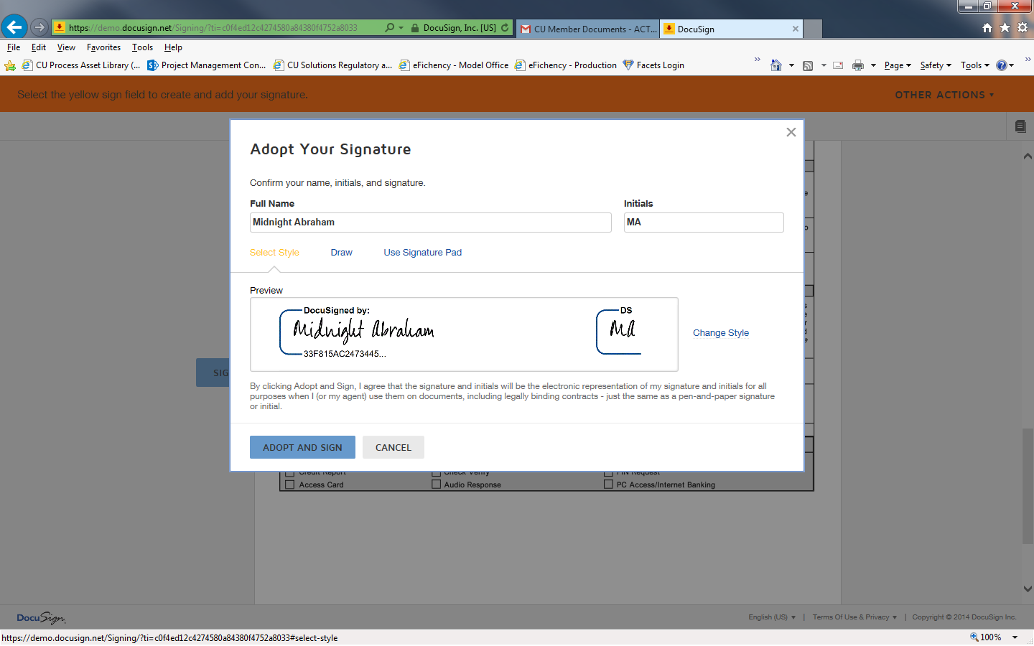Open CU Solutions Regulatory favorite
The width and height of the screenshot is (1034, 646).
pyautogui.click(x=332, y=65)
